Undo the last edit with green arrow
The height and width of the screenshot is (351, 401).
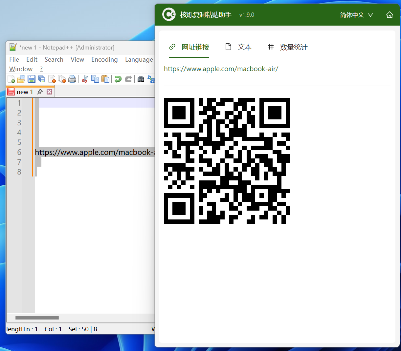point(118,79)
